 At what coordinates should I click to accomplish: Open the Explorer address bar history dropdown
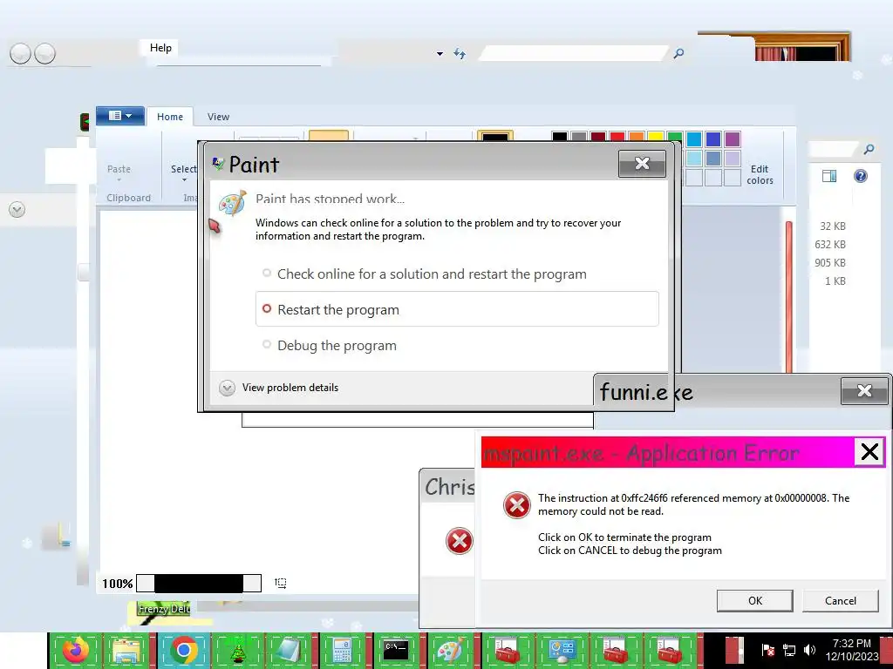click(440, 54)
